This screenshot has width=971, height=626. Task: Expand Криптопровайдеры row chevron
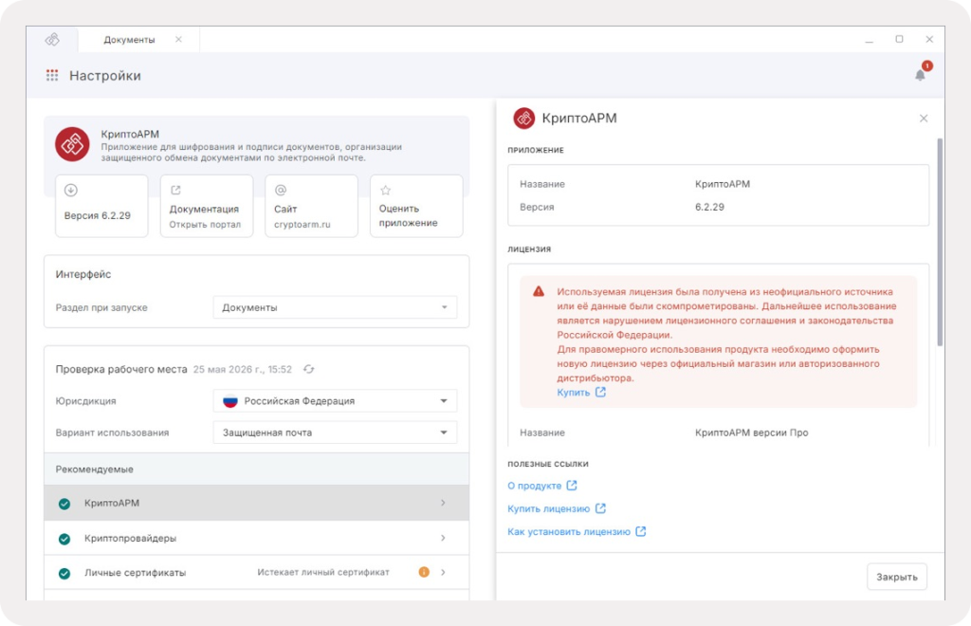(x=443, y=538)
